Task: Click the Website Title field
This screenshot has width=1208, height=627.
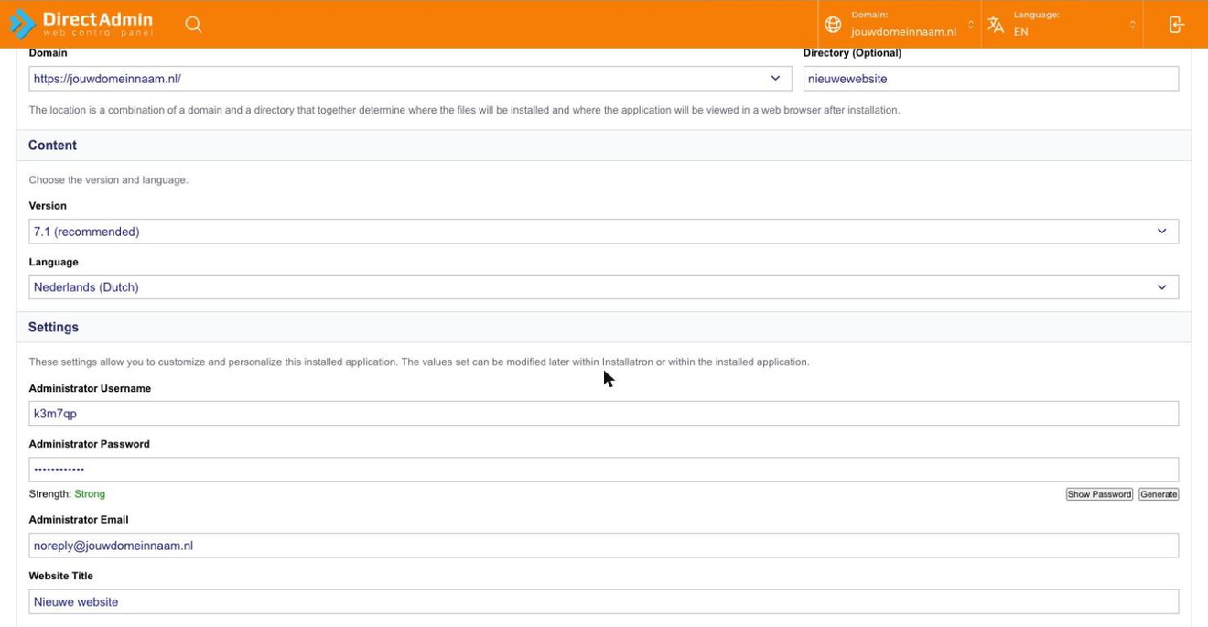Action: pyautogui.click(x=603, y=602)
